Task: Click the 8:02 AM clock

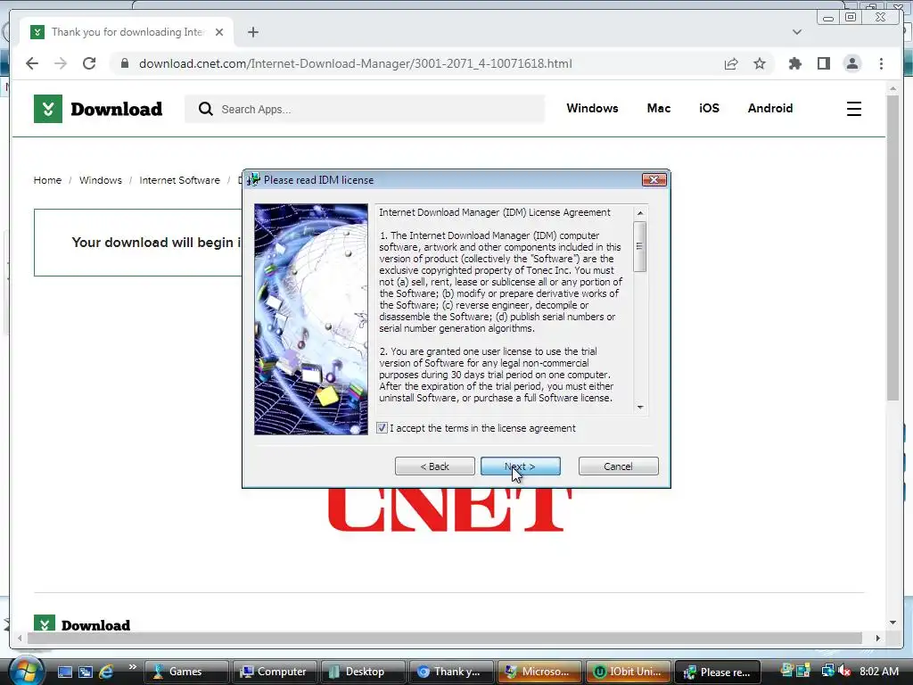Action: (x=878, y=672)
